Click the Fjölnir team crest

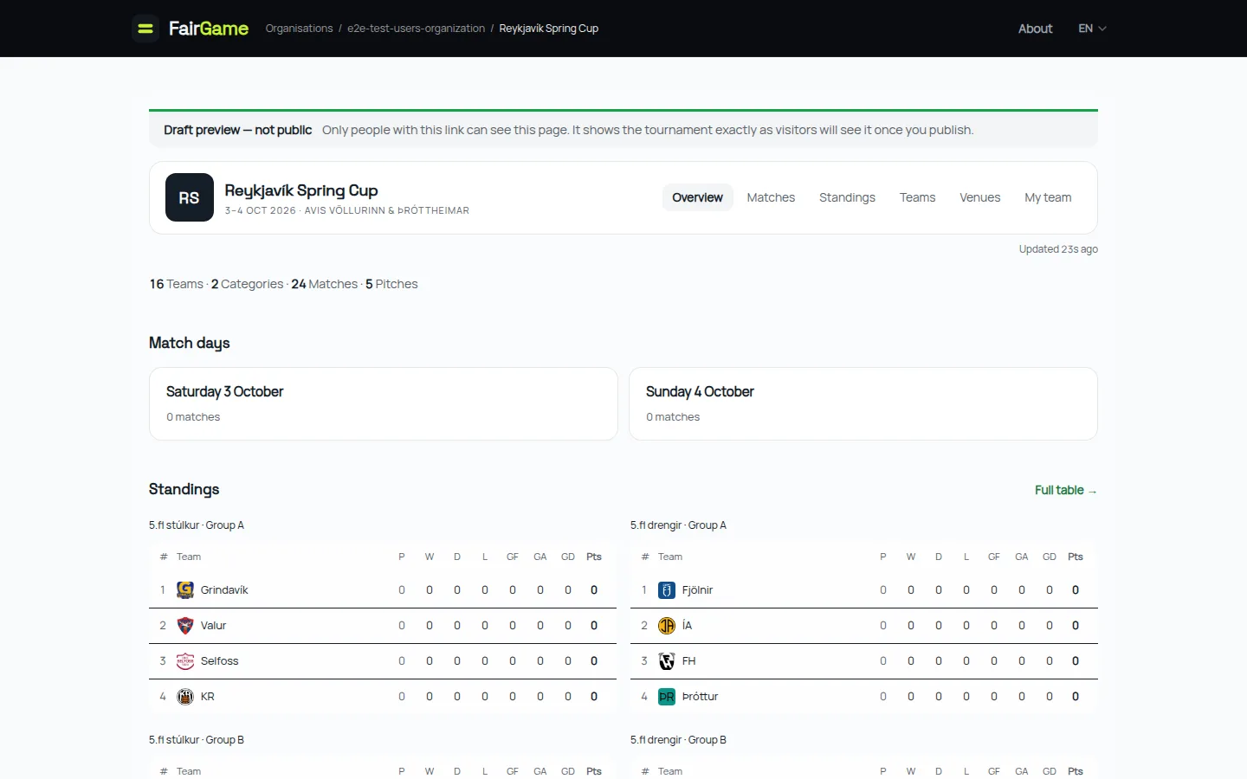click(667, 590)
